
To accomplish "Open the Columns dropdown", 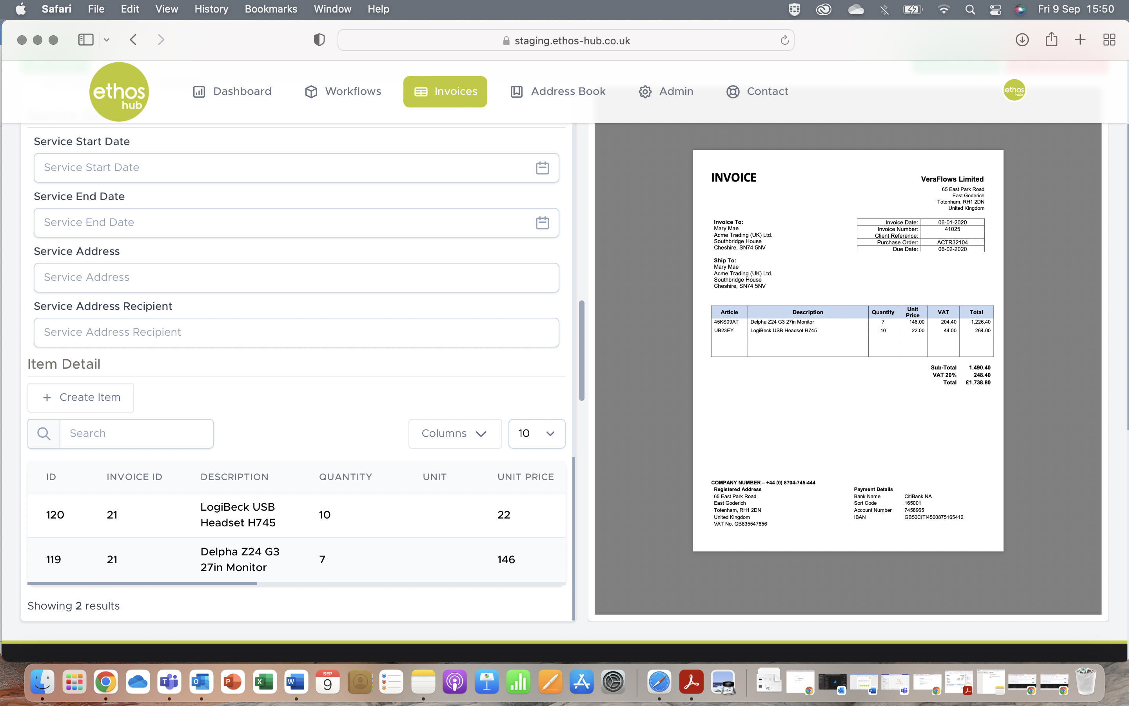I will [454, 433].
